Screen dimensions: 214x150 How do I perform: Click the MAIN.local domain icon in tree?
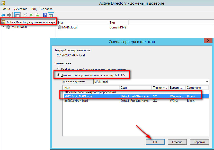click(8, 27)
